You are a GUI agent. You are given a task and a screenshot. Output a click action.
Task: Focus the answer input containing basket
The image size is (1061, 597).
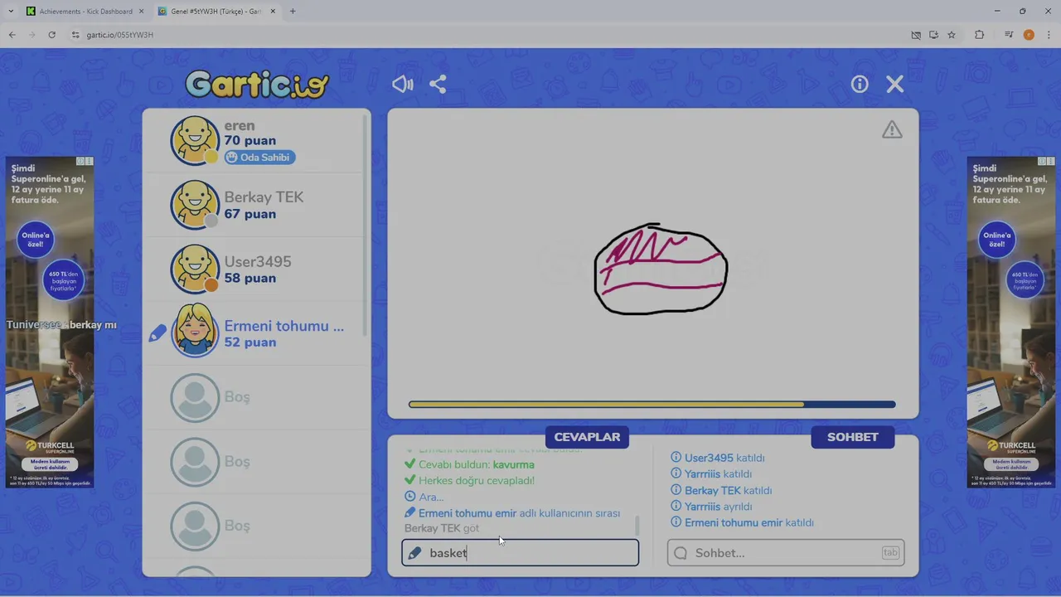pos(520,552)
